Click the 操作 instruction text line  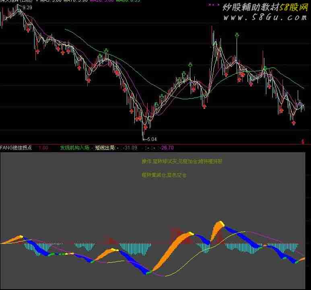182,161
